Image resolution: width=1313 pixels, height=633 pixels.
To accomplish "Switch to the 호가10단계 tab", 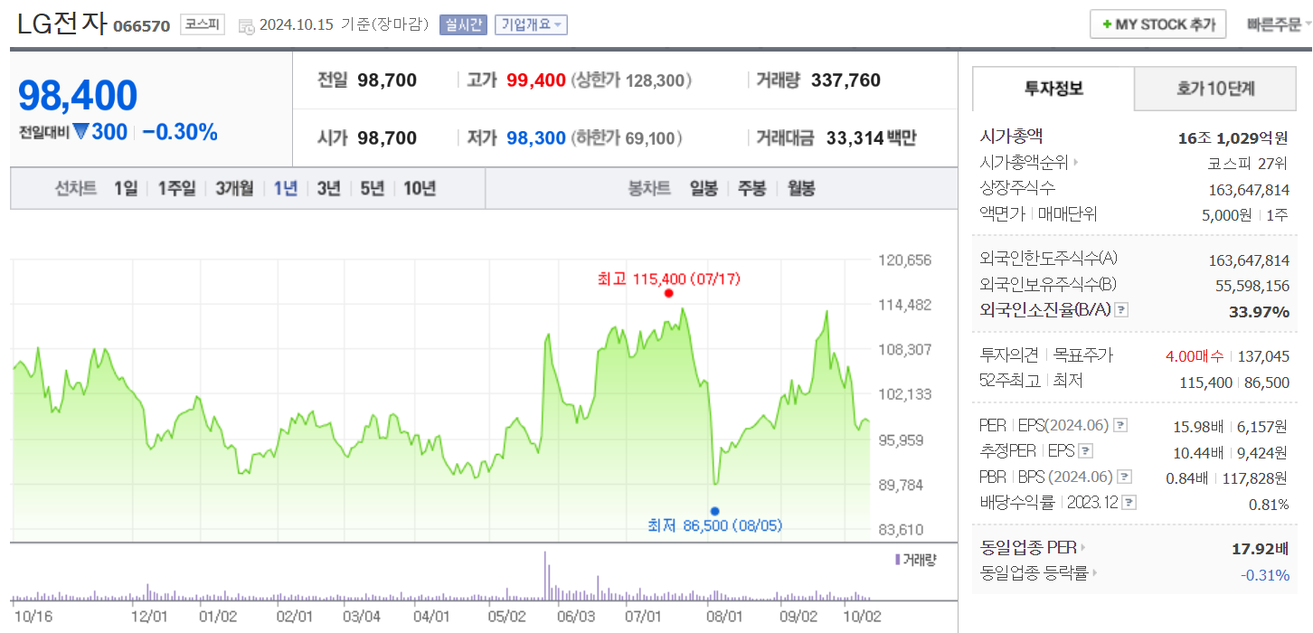I will point(1215,89).
